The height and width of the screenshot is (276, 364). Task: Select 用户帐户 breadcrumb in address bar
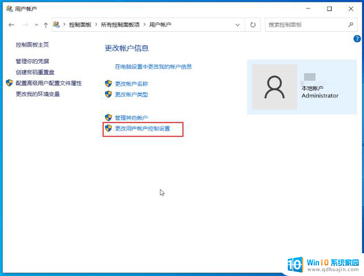160,24
